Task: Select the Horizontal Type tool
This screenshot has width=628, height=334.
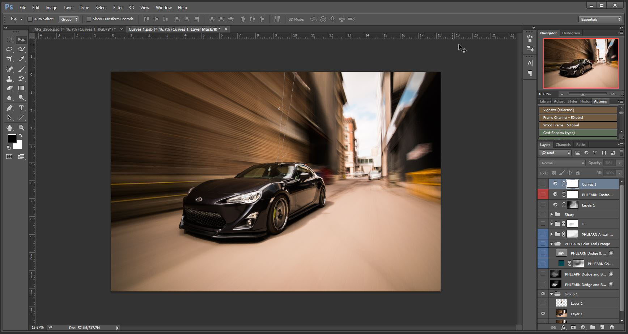Action: [22, 108]
